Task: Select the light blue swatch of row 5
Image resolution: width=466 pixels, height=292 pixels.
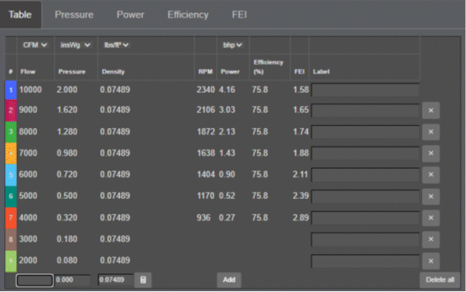Action: 11,174
